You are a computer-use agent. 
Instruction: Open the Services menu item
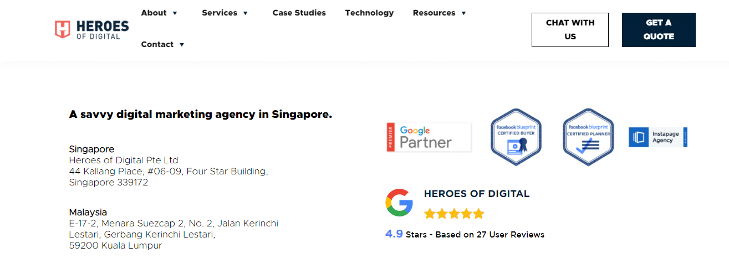pyautogui.click(x=220, y=13)
